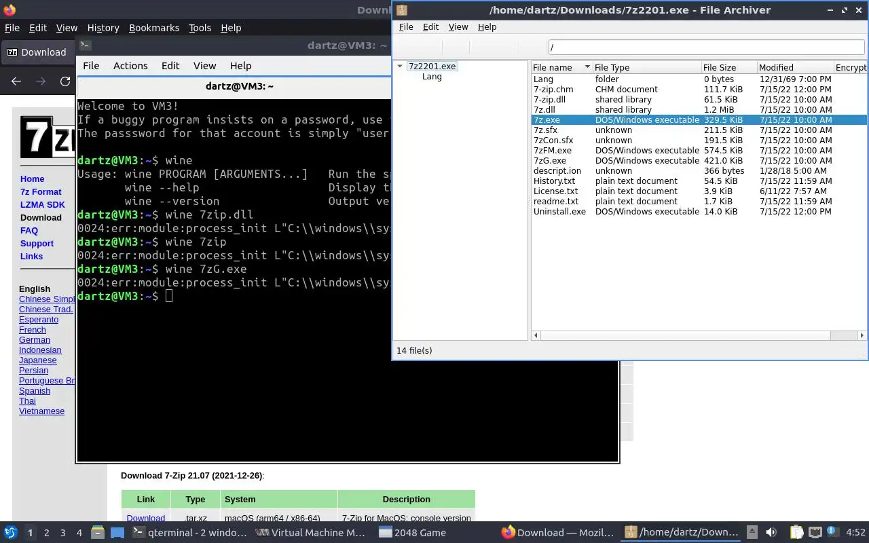The image size is (869, 543).
Task: Open Help menu in File Archiver
Action: (487, 27)
